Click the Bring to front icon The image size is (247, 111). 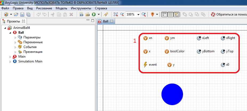click(x=185, y=14)
